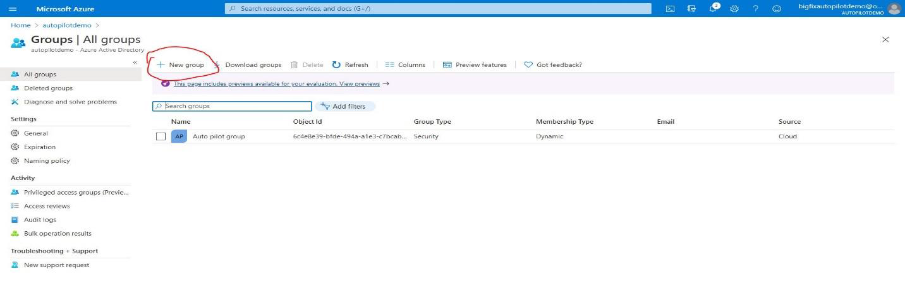Open Bulk operation results
The height and width of the screenshot is (288, 905).
pyautogui.click(x=58, y=234)
